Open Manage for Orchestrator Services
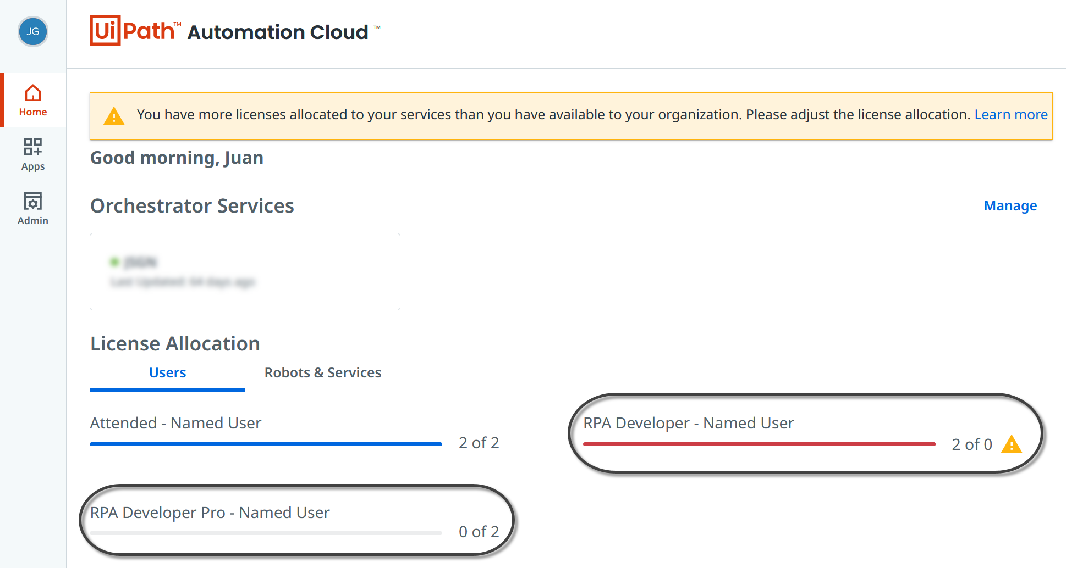 [1010, 205]
